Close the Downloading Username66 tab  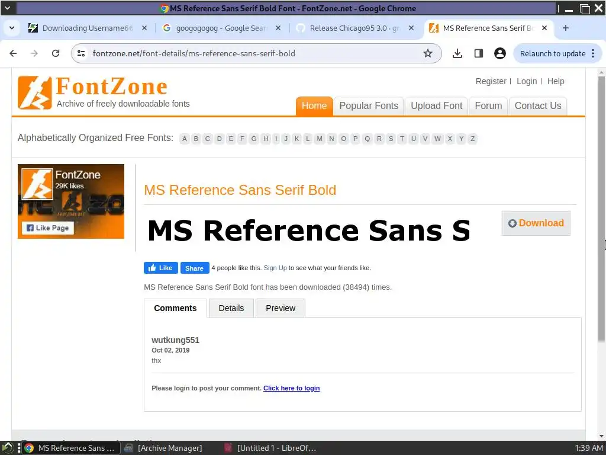click(x=144, y=28)
